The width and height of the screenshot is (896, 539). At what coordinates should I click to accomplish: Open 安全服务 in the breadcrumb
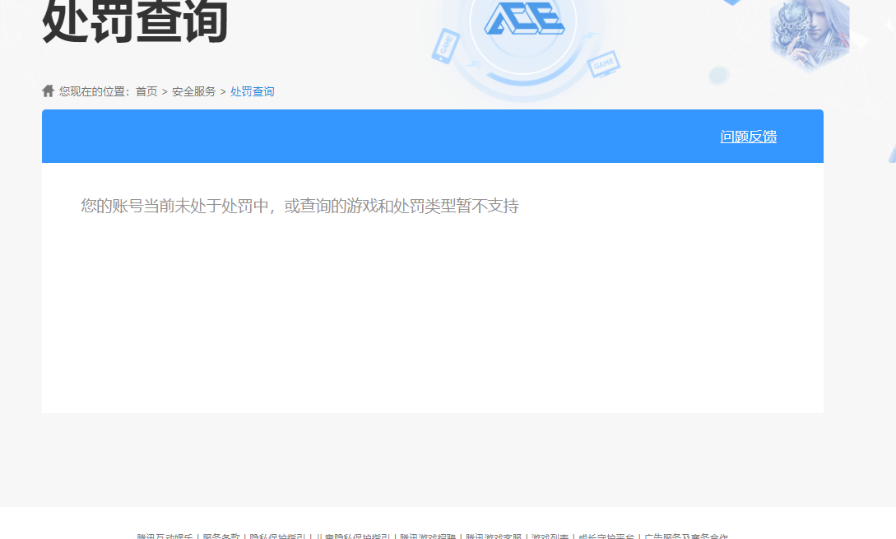[193, 91]
